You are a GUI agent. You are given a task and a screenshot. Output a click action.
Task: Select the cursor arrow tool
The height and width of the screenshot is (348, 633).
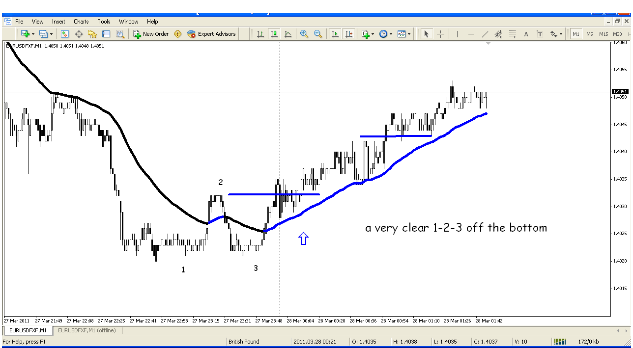click(x=427, y=34)
